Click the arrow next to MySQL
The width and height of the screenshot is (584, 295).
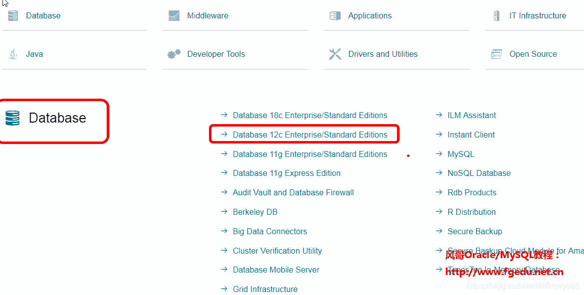click(x=438, y=154)
